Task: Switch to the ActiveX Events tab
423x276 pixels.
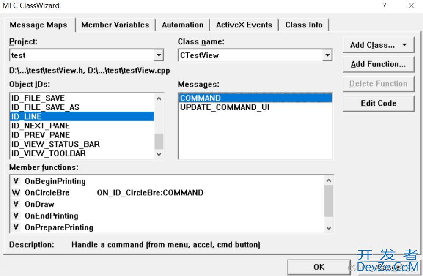Action: click(x=244, y=25)
